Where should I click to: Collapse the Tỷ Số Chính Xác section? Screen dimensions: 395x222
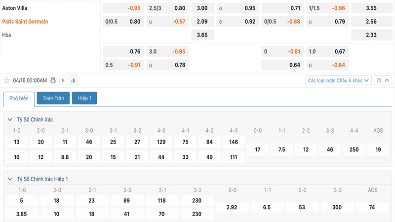[10, 120]
